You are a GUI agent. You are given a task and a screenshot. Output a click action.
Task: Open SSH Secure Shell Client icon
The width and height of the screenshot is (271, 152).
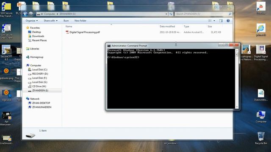tap(6, 31)
